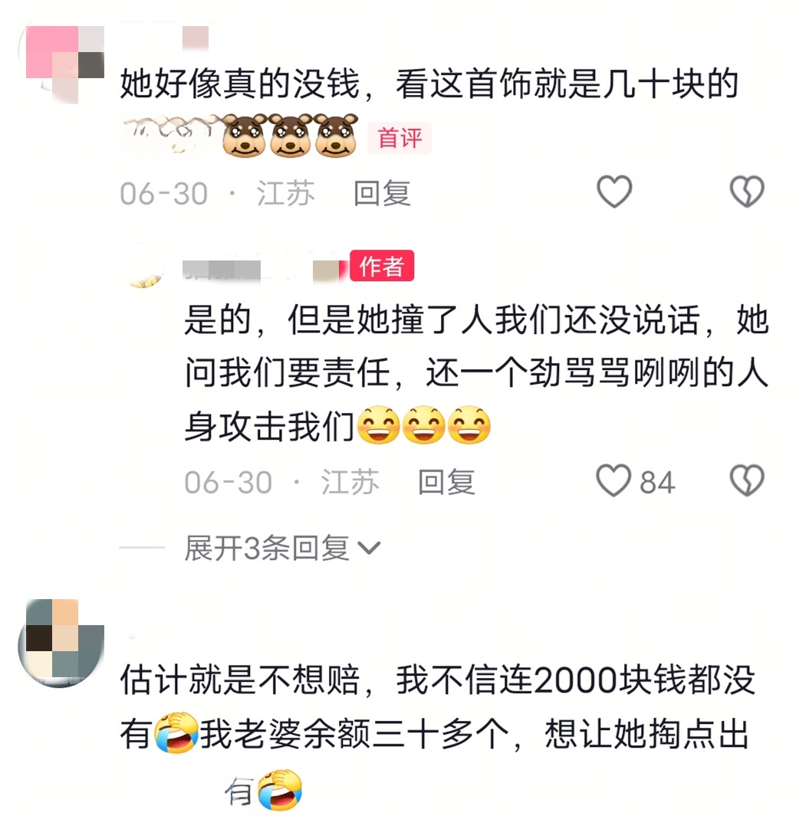
Task: Tap the chevron next to 展开3条回复
Action: pyautogui.click(x=369, y=549)
